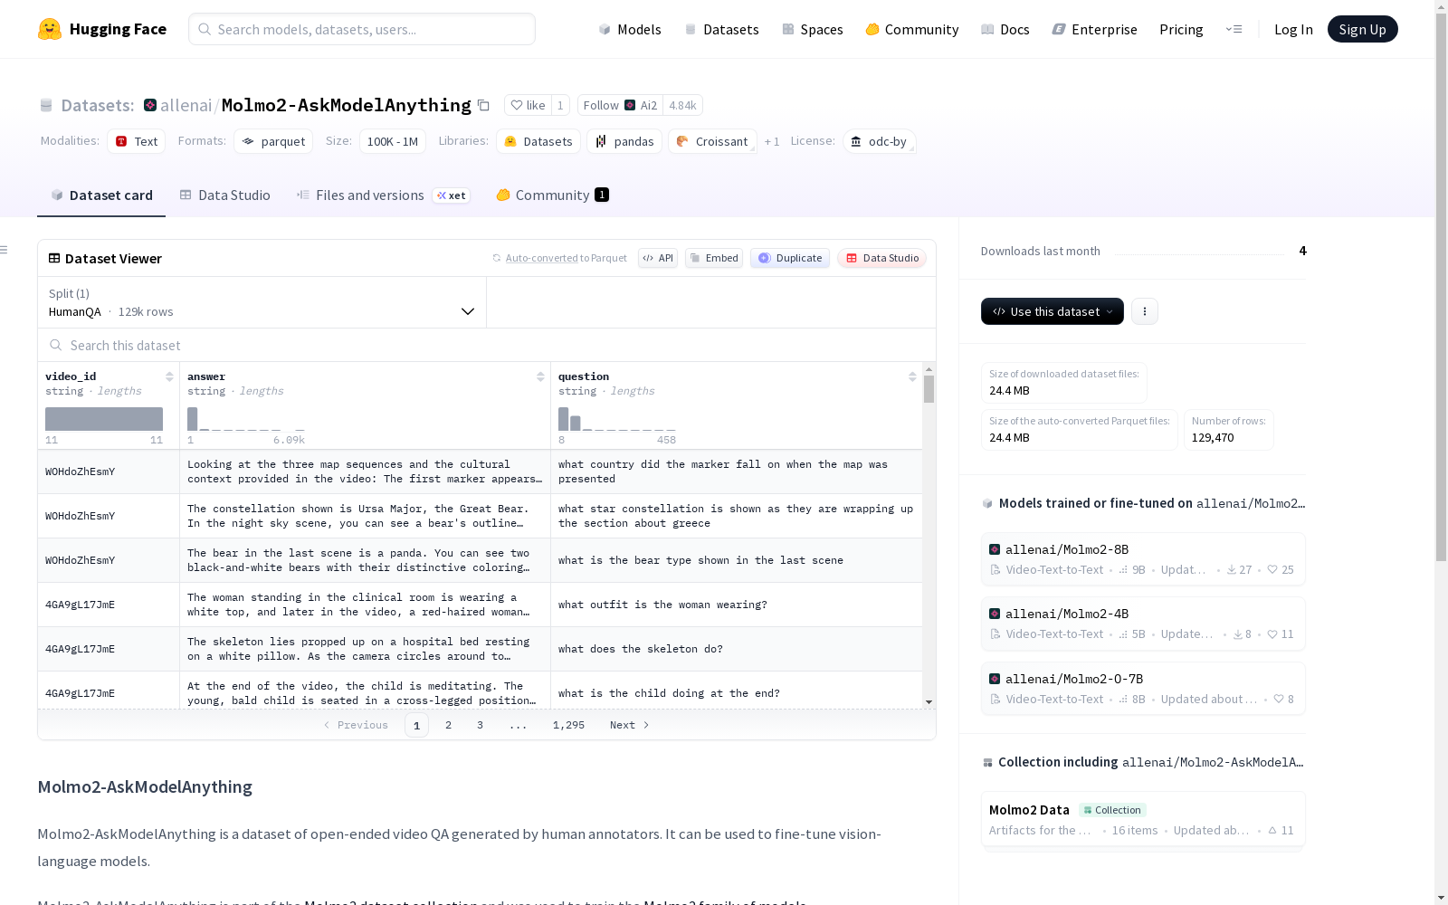Open the left sidebar toggle icon
Image resolution: width=1448 pixels, height=905 pixels.
(x=5, y=250)
